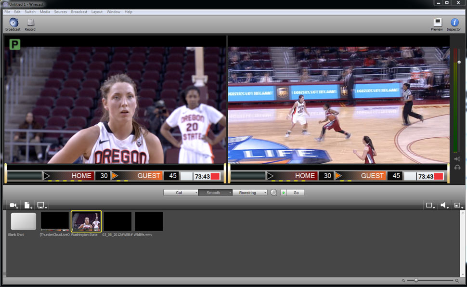Open the Broadcast menu in menu bar
Viewport: 467px width, 287px height.
79,12
